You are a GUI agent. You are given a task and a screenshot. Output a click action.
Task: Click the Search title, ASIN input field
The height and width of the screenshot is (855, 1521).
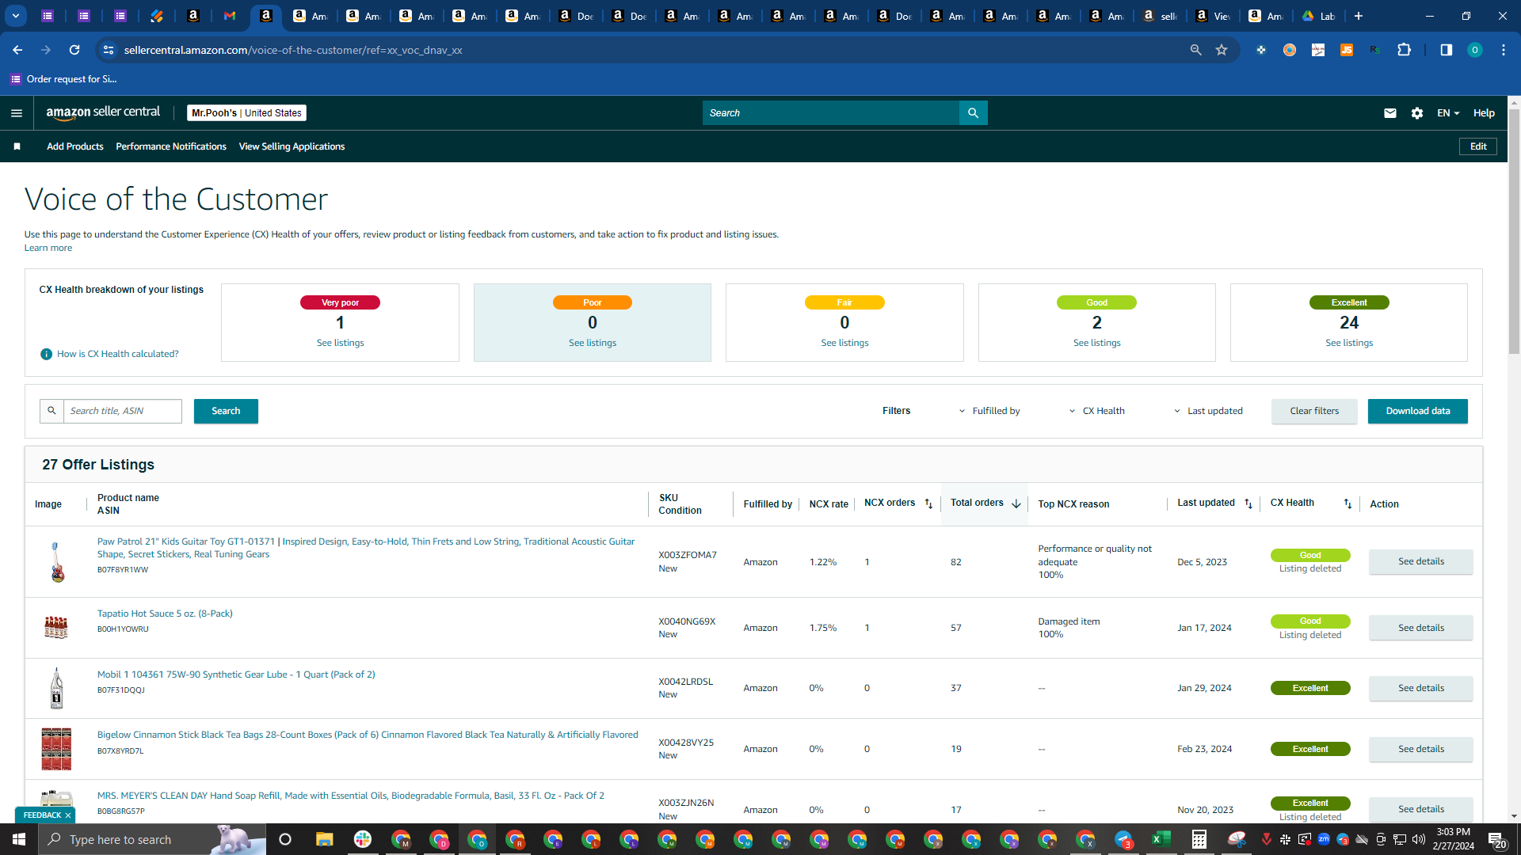pyautogui.click(x=123, y=411)
